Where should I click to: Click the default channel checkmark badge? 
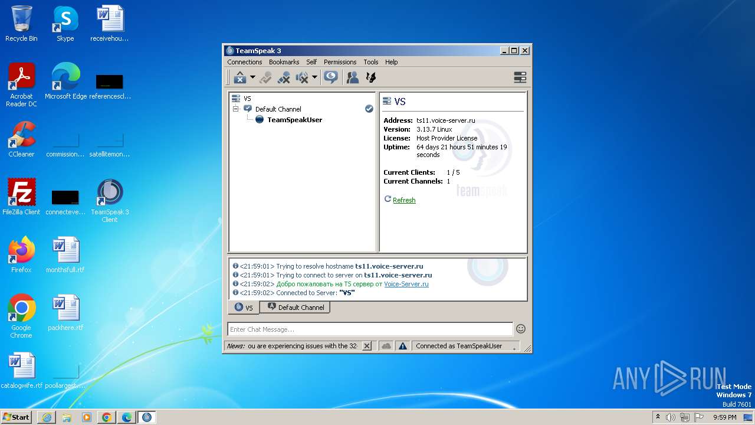coord(369,109)
